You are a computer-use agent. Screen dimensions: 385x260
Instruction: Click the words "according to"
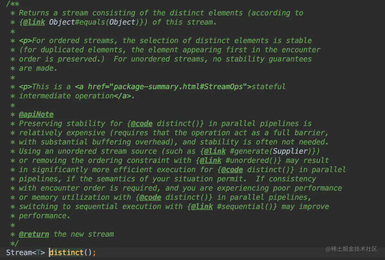[x=277, y=13]
